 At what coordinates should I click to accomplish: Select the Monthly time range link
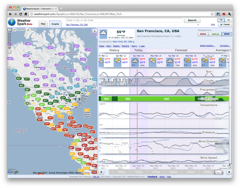point(126,46)
